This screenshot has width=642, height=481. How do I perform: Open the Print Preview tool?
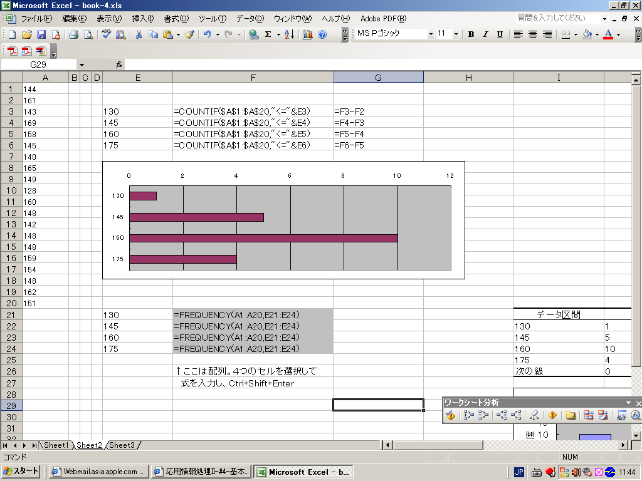88,34
